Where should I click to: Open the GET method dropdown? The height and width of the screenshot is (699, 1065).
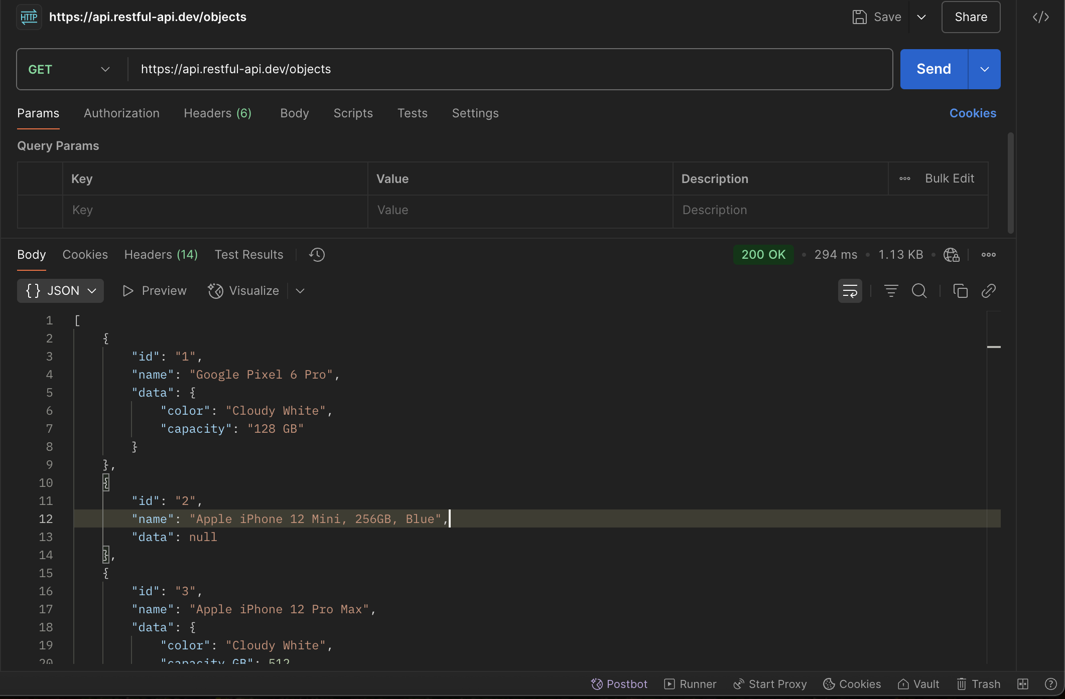pos(69,69)
